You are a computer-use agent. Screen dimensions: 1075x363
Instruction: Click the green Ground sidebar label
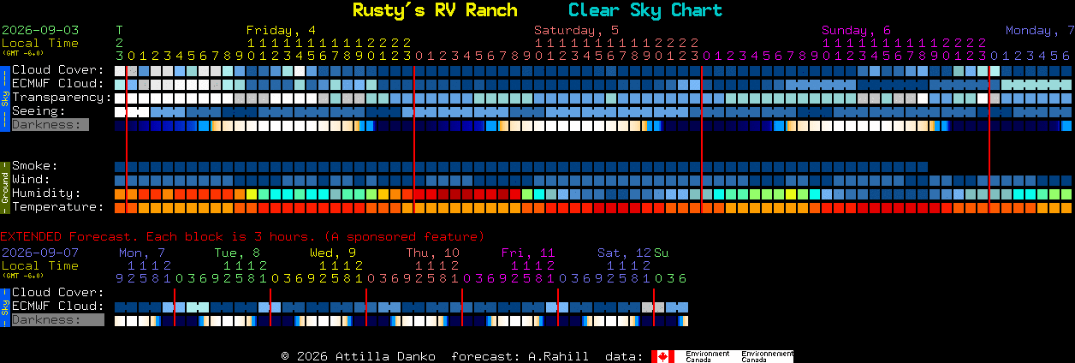point(4,186)
